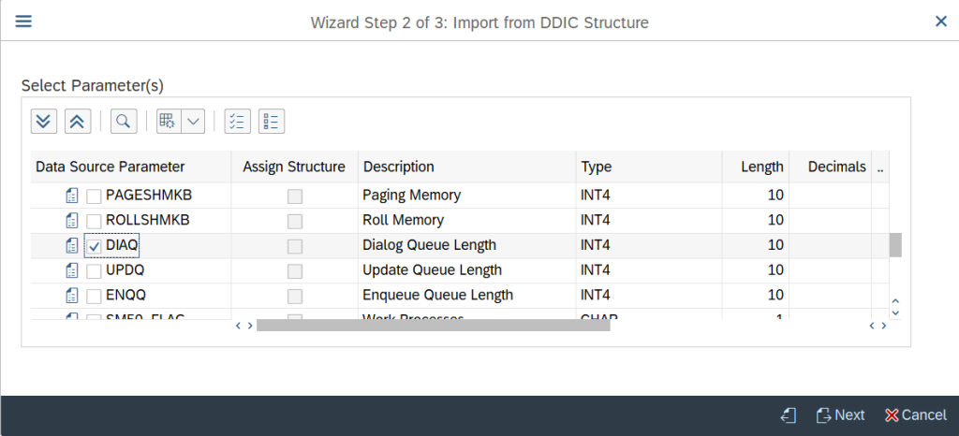The width and height of the screenshot is (959, 436).
Task: Uncheck the DIAQ parameter checkbox
Action: tap(95, 246)
